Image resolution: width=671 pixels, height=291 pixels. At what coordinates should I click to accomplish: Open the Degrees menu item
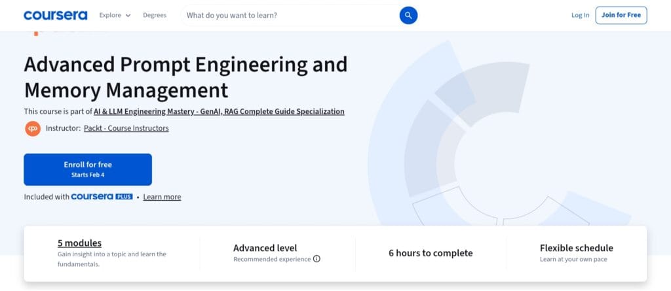pos(155,16)
